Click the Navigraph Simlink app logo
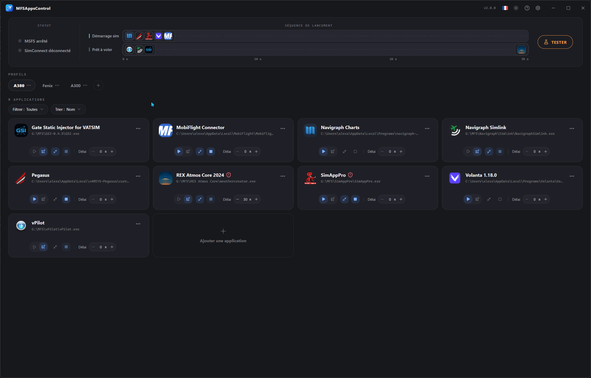The width and height of the screenshot is (591, 378). (x=455, y=130)
